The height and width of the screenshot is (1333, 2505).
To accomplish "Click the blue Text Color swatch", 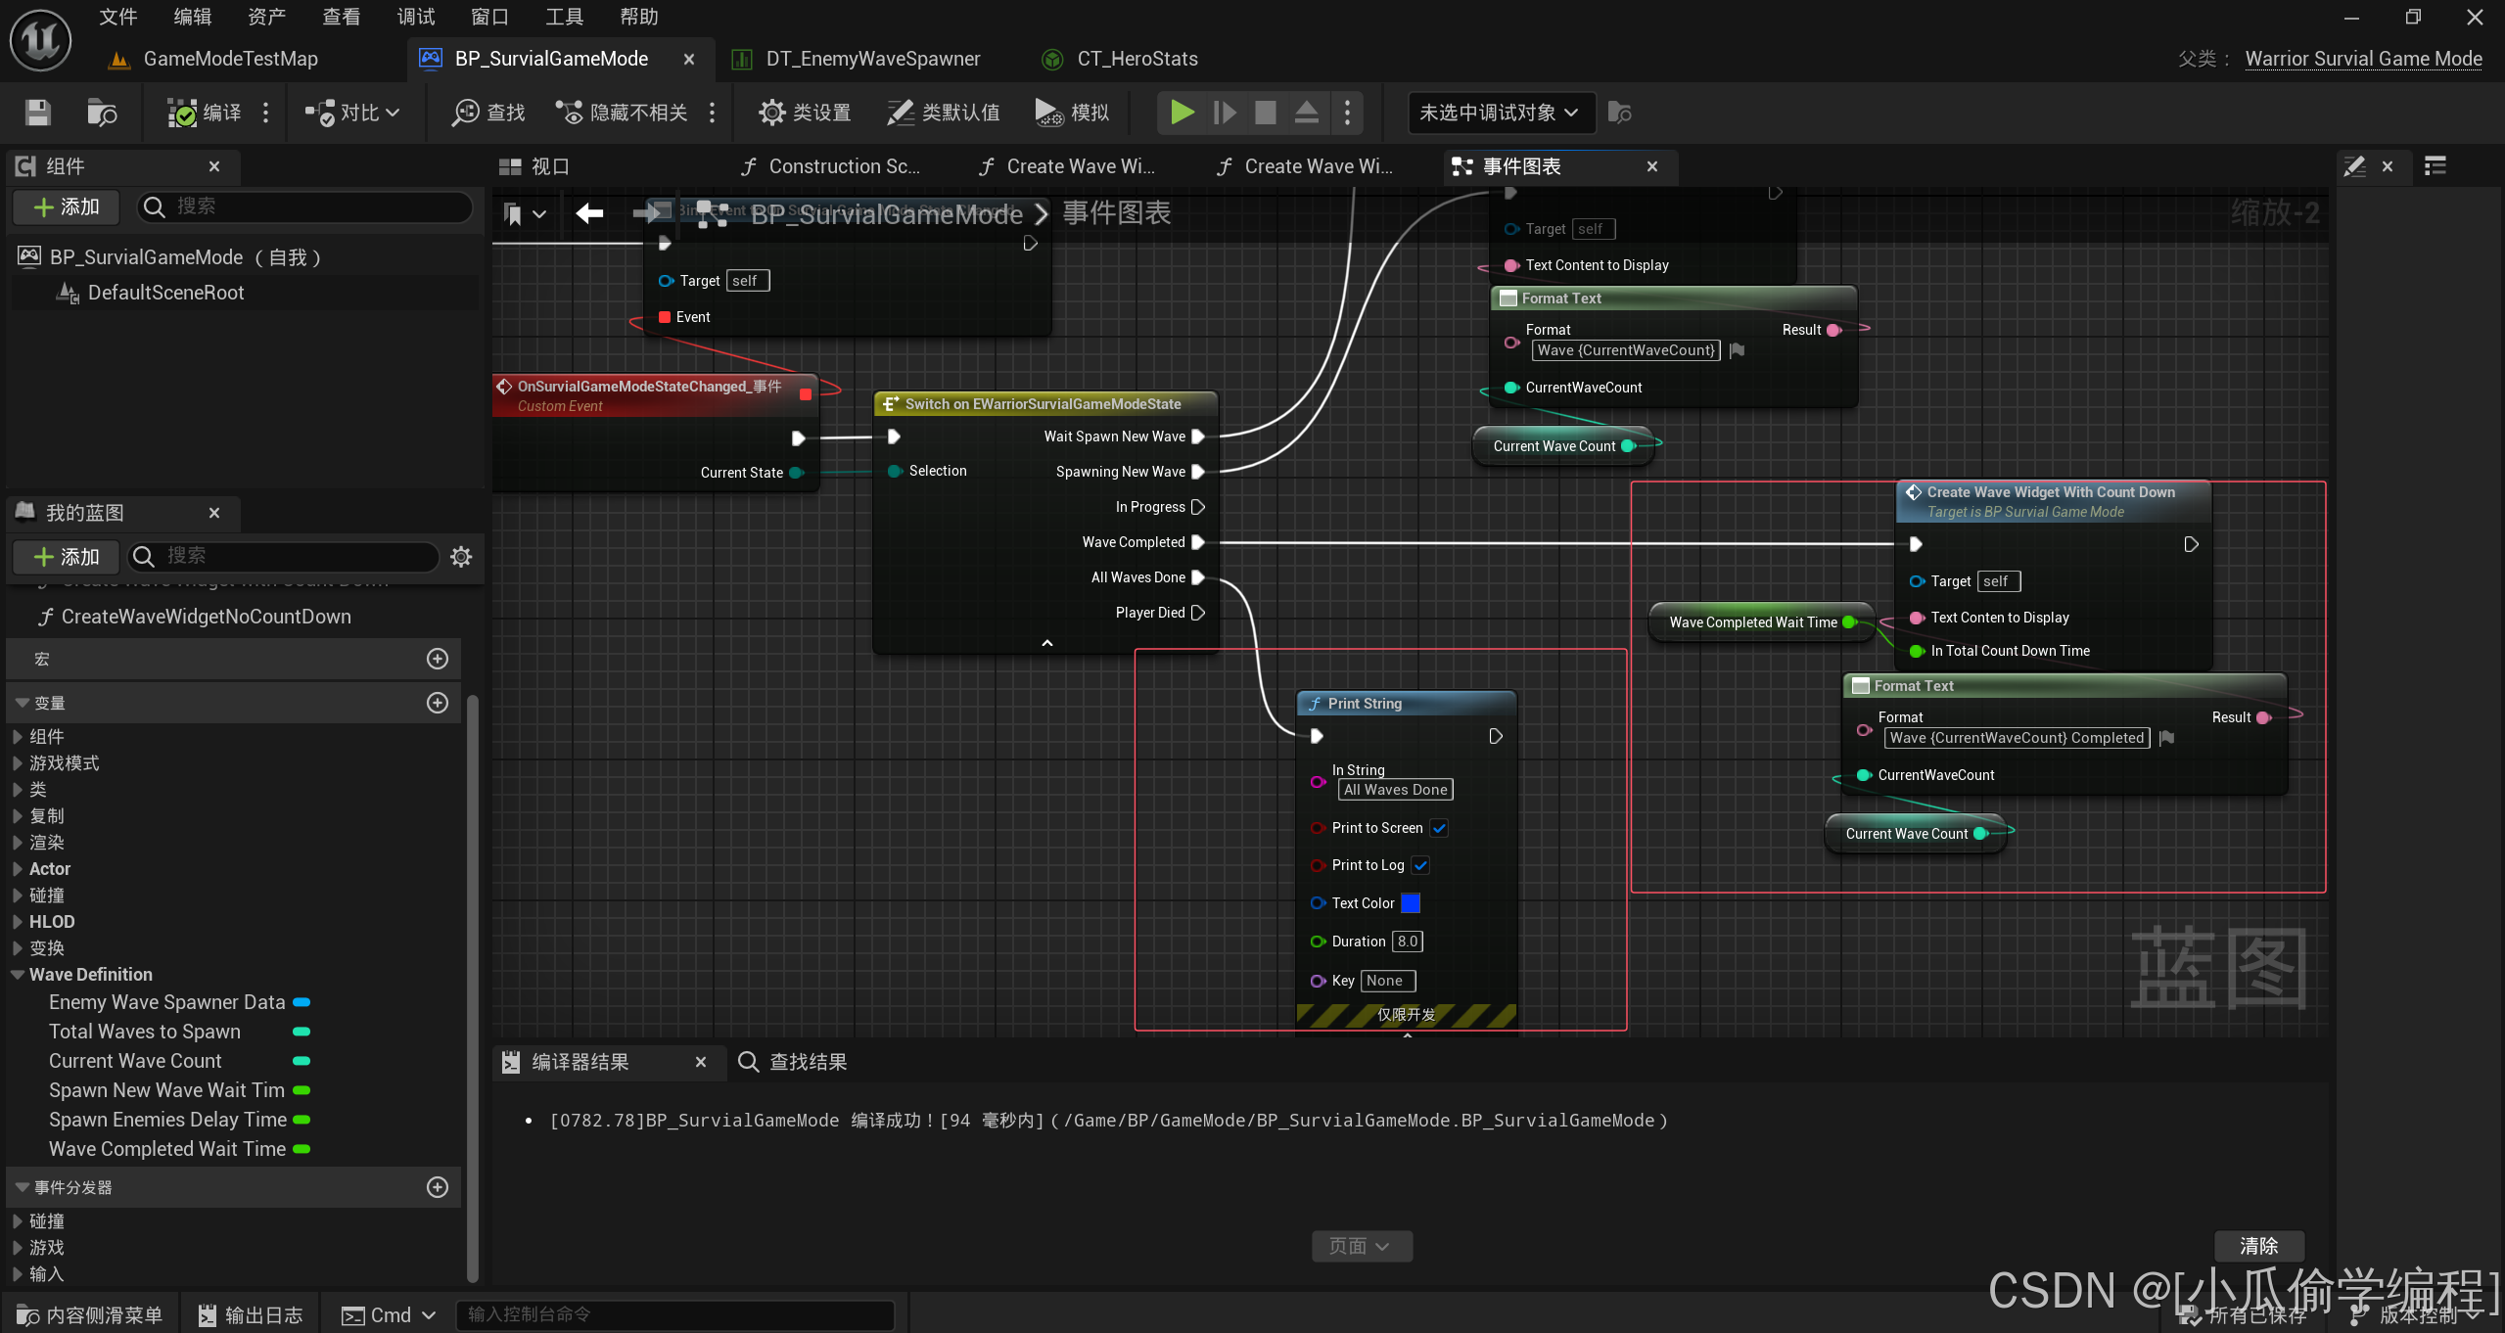I will (x=1411, y=903).
